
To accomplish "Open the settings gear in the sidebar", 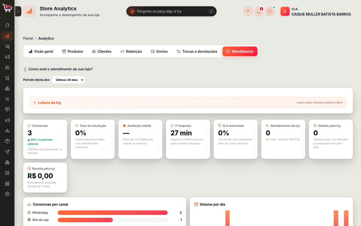I will [x=7, y=194].
